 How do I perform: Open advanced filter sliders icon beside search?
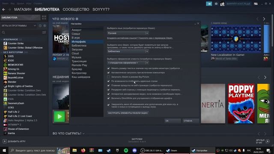pos(44,33)
